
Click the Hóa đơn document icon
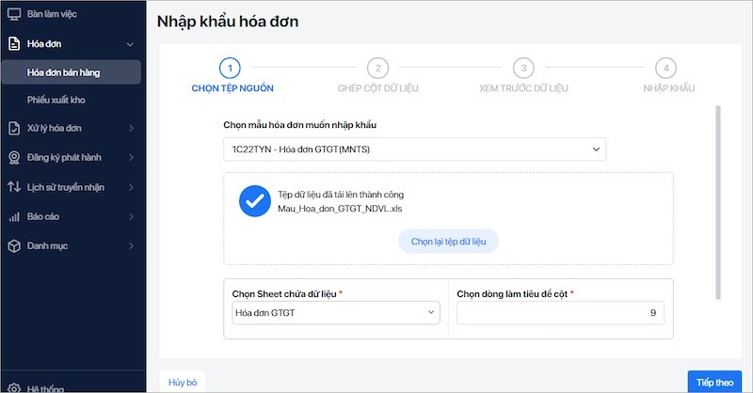click(x=14, y=43)
